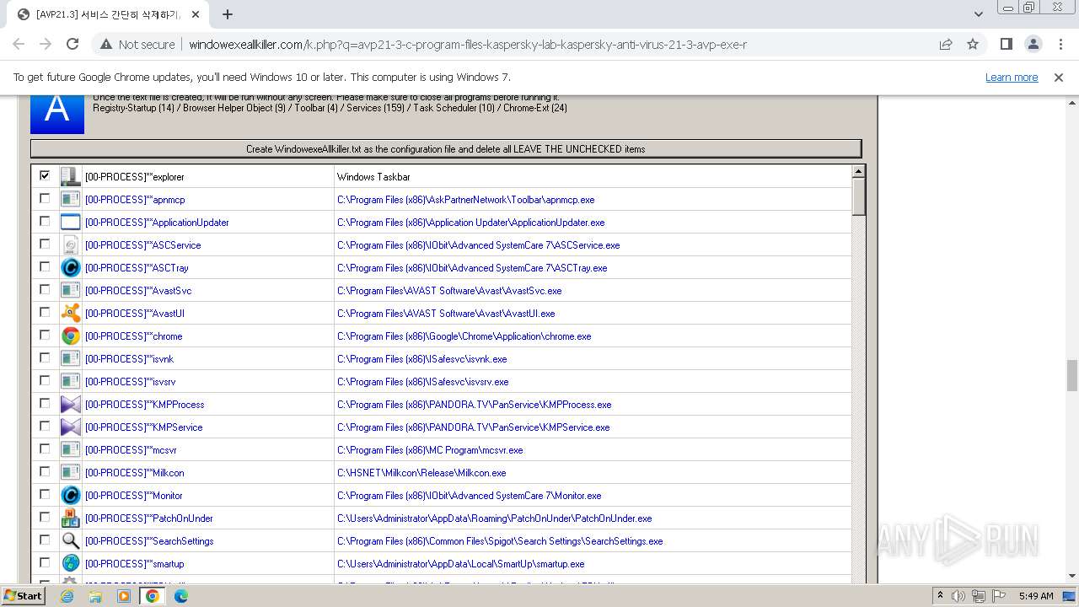This screenshot has width=1079, height=607.
Task: Click the Not secure site info
Action: 137,45
